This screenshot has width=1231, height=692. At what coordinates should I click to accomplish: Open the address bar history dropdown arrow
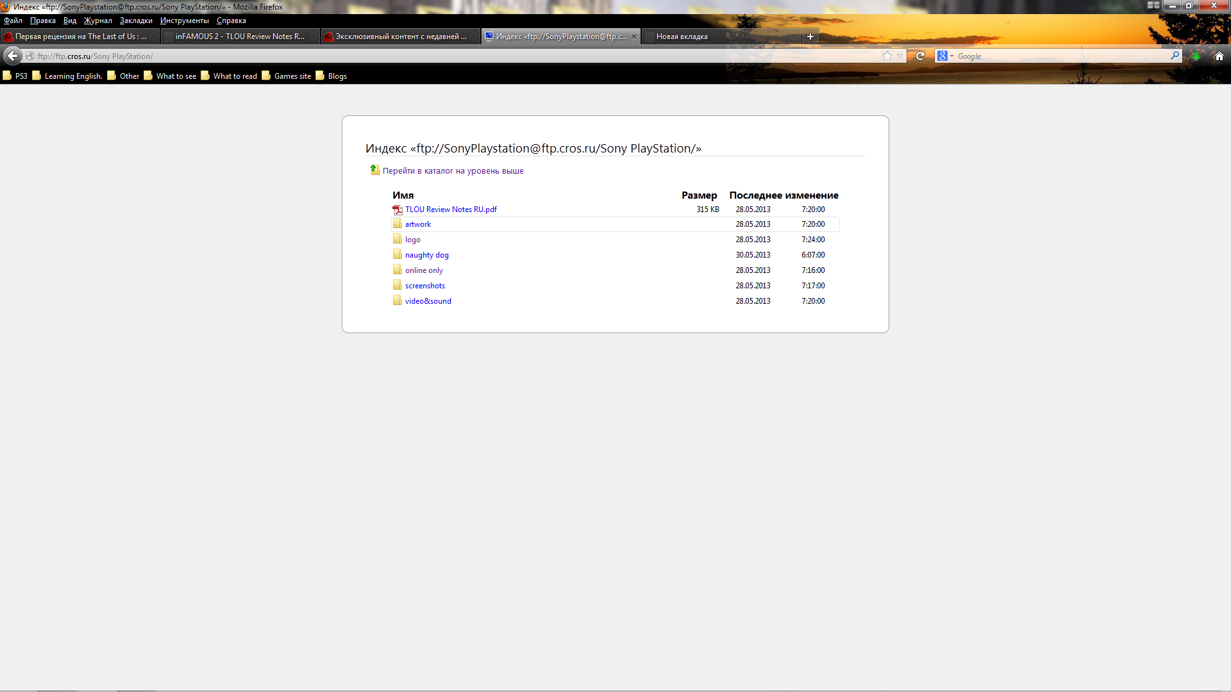tap(900, 56)
